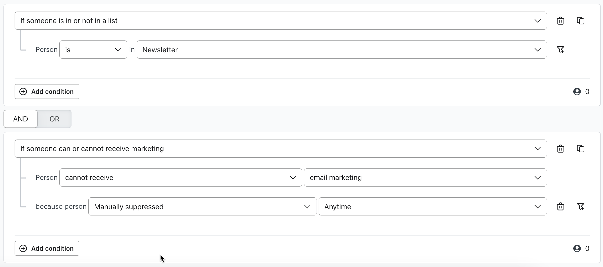Image resolution: width=603 pixels, height=267 pixels.
Task: Switch condition operator to OR
Action: coord(54,119)
